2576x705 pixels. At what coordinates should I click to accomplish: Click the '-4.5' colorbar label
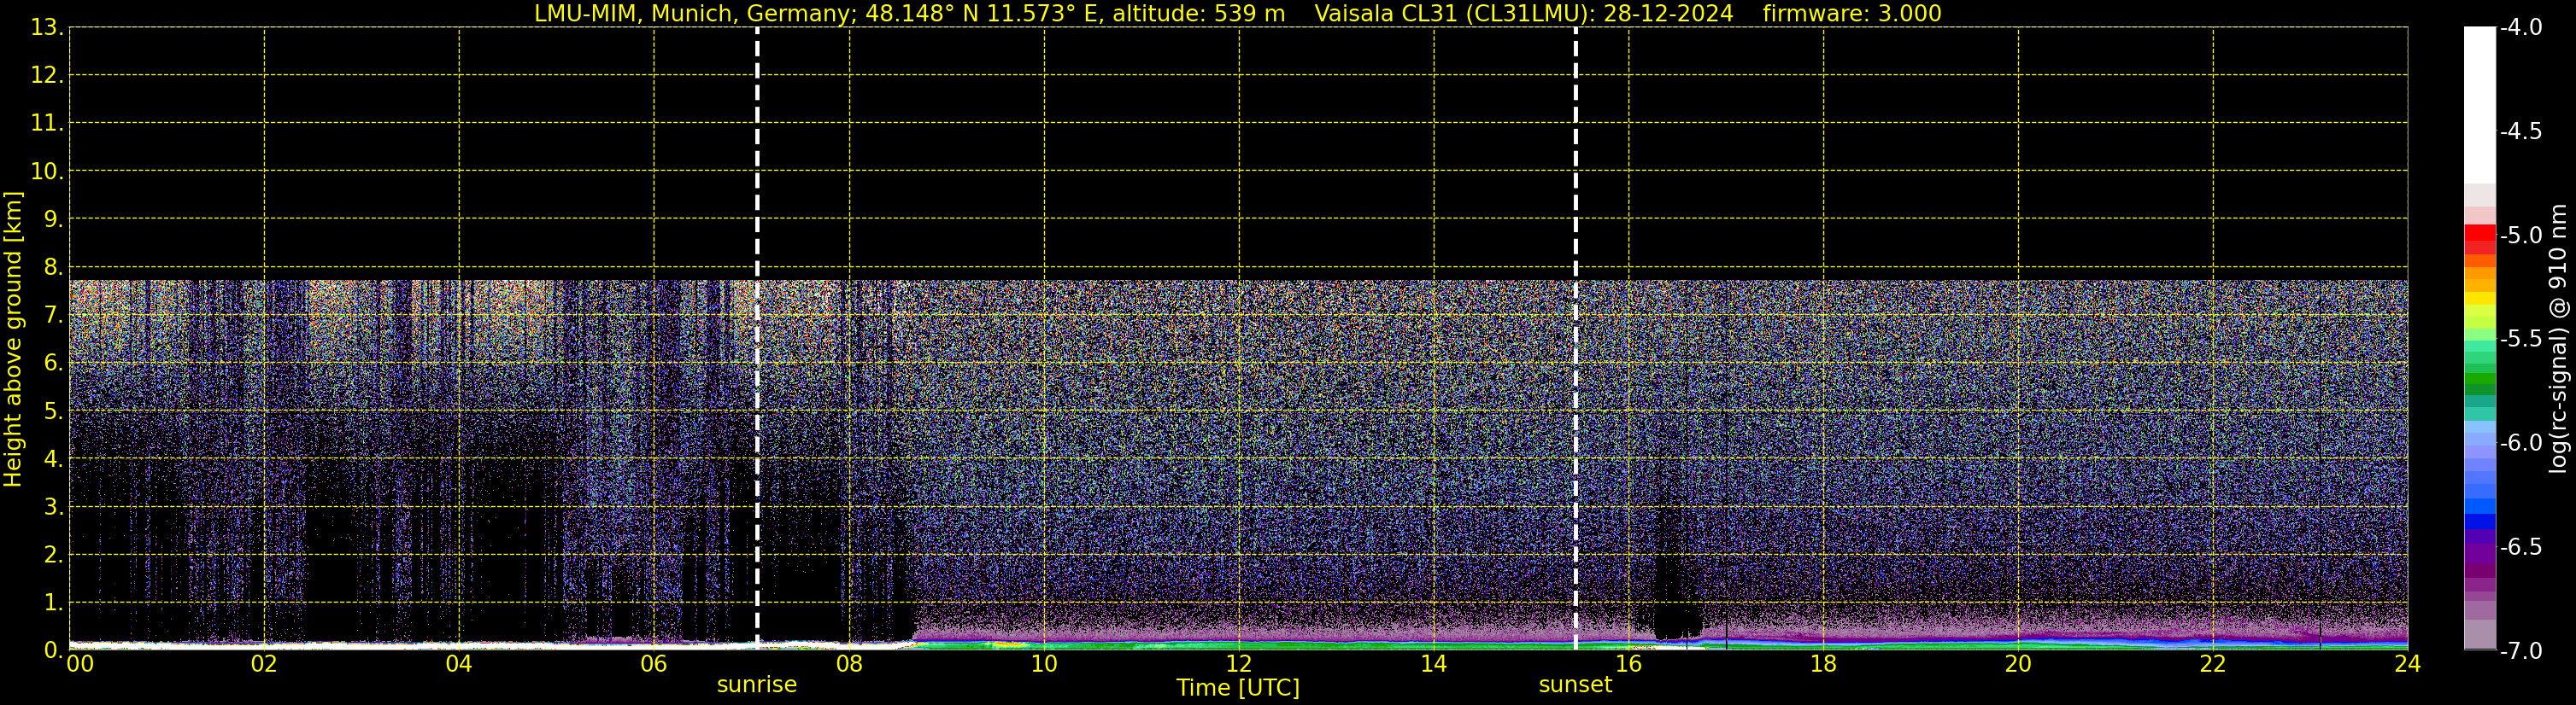click(x=2521, y=131)
